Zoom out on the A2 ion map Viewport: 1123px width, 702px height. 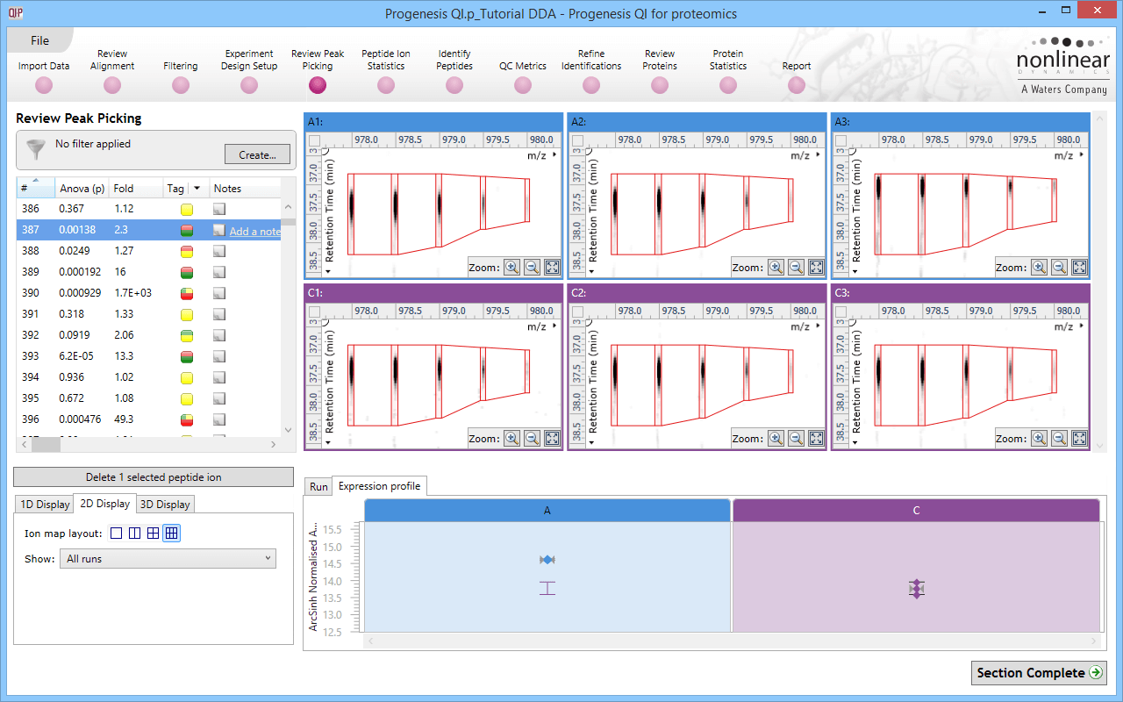pyautogui.click(x=796, y=268)
